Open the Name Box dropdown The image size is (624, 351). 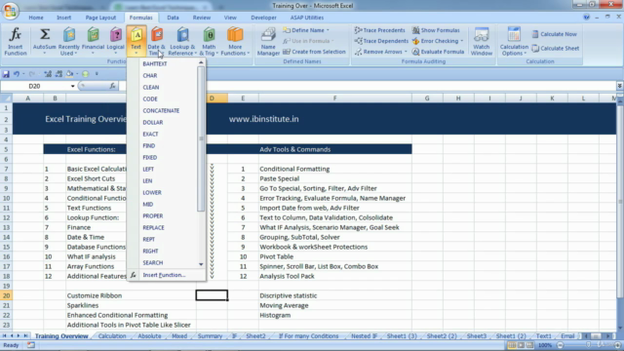[x=72, y=86]
